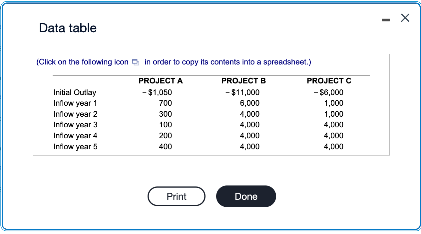This screenshot has height=234, width=421.
Task: Click the X close icon
Action: click(405, 18)
